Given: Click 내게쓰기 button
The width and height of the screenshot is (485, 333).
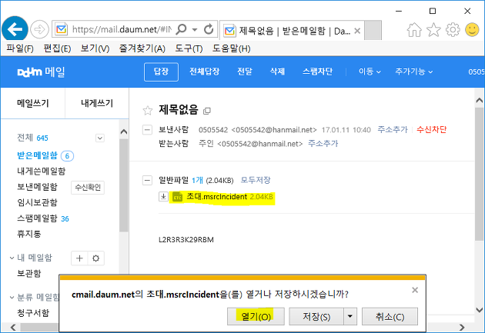Looking at the screenshot, I should click(x=97, y=103).
